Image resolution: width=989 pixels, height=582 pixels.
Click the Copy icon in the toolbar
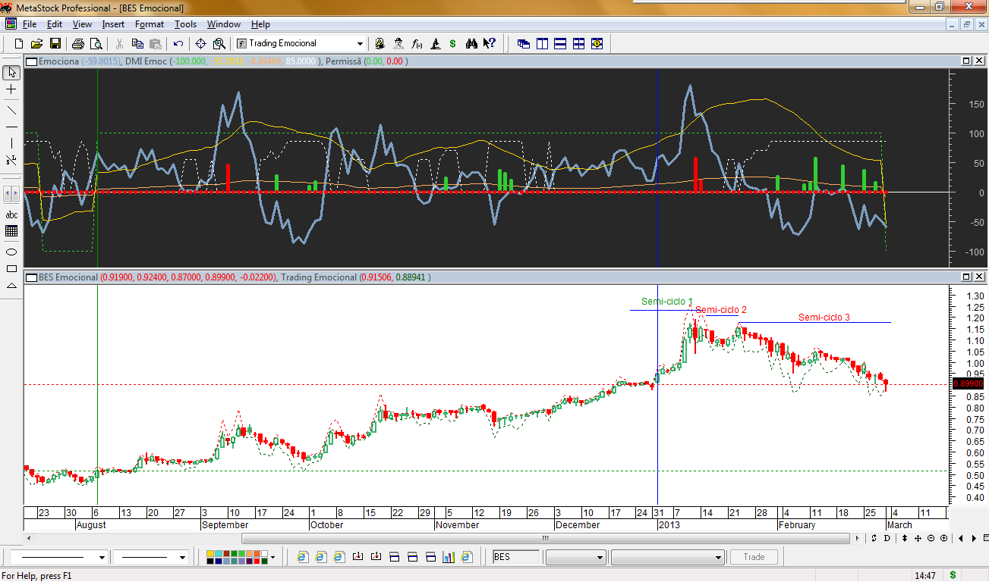click(x=138, y=43)
